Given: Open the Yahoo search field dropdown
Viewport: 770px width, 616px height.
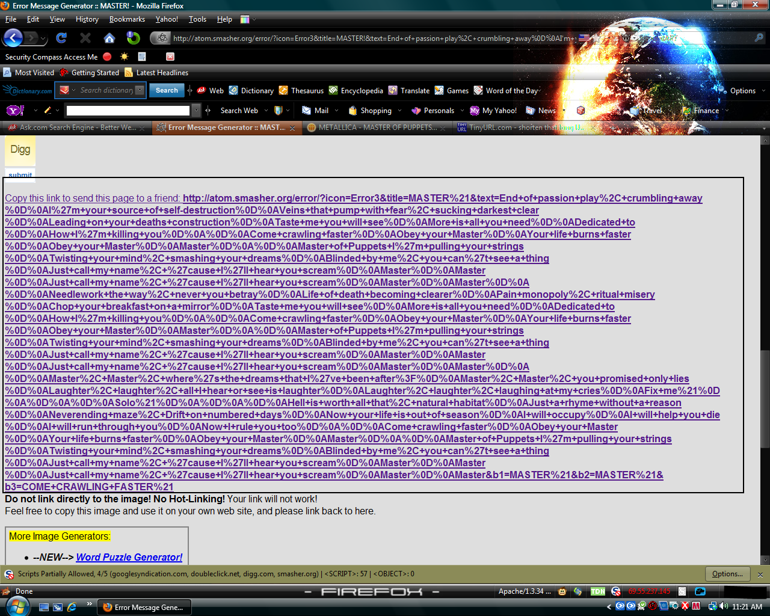Looking at the screenshot, I should [196, 111].
